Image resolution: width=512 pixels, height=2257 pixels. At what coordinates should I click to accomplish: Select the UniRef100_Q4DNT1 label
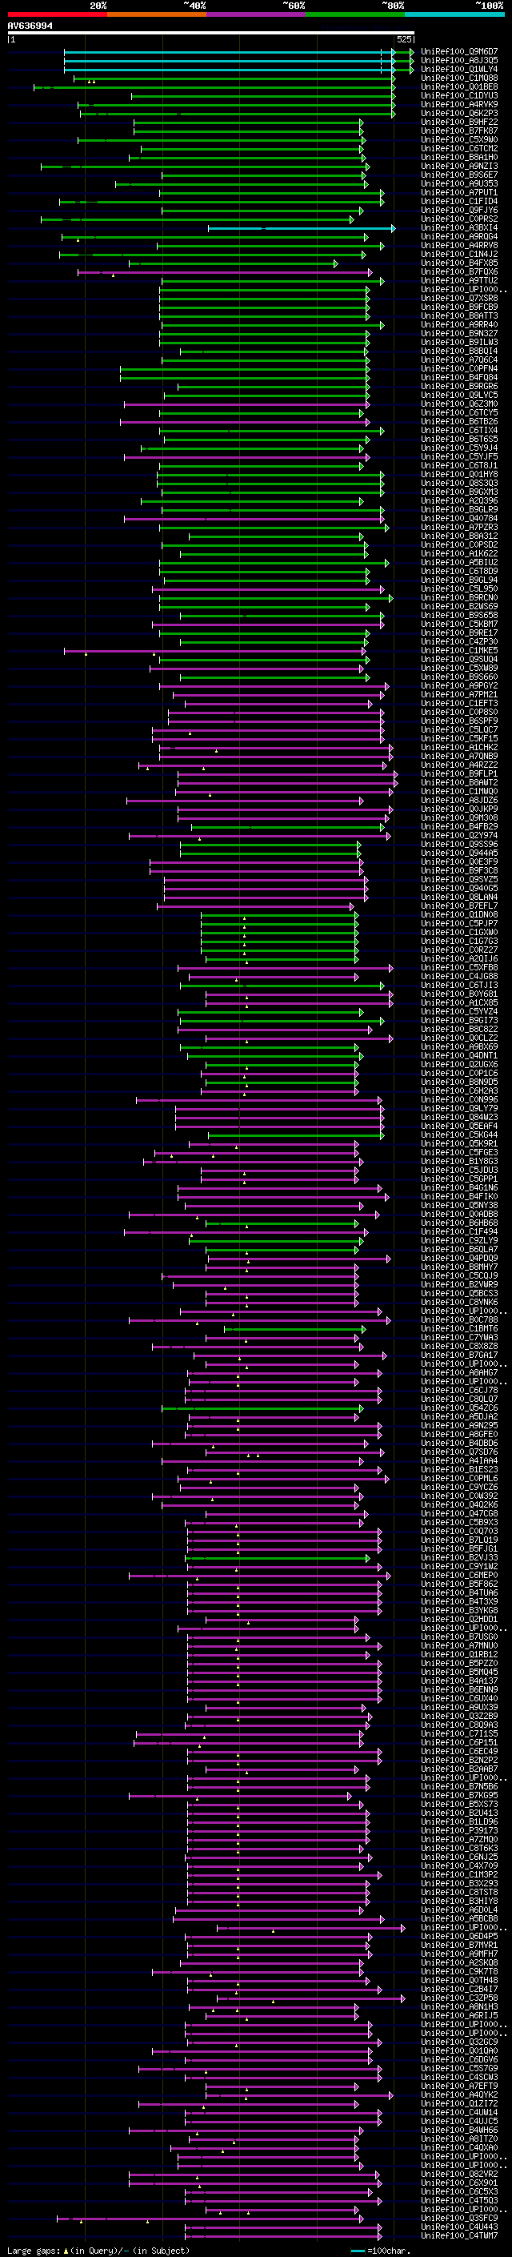[x=459, y=1055]
